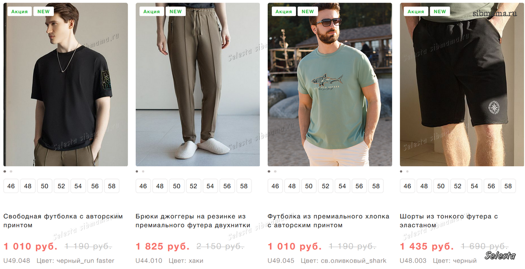This screenshot has height=269, width=525.
Task: View the black shorts product image
Action: 462,84
